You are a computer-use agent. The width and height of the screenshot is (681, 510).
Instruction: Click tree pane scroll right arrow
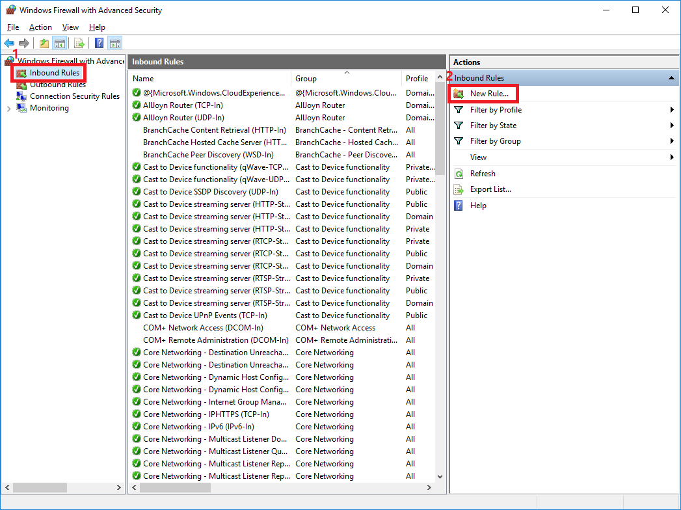coord(119,488)
